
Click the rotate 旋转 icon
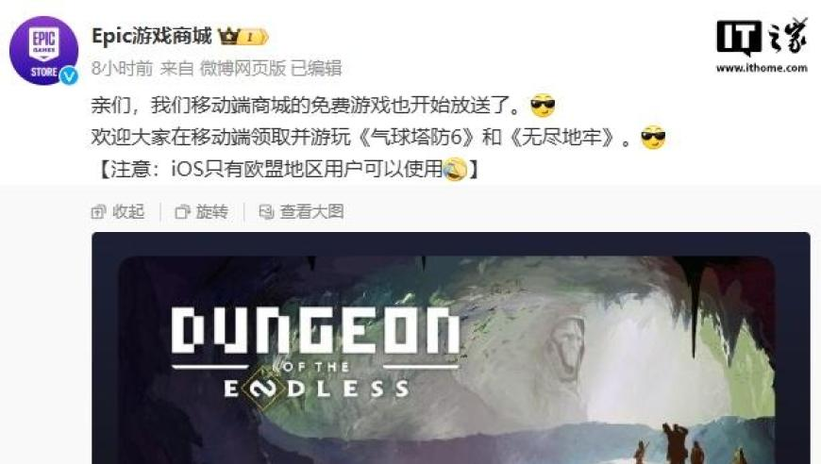pyautogui.click(x=182, y=212)
